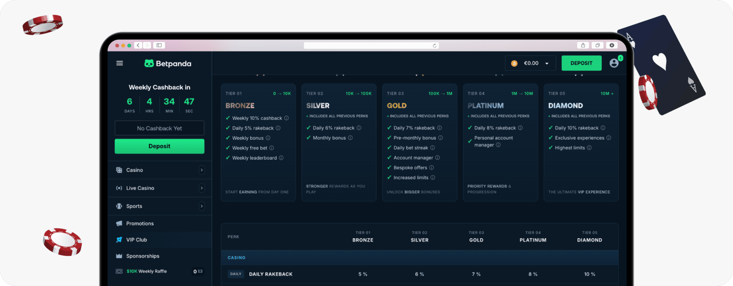733x286 pixels.
Task: Show info icon next to Weekly free bet
Action: click(x=272, y=148)
